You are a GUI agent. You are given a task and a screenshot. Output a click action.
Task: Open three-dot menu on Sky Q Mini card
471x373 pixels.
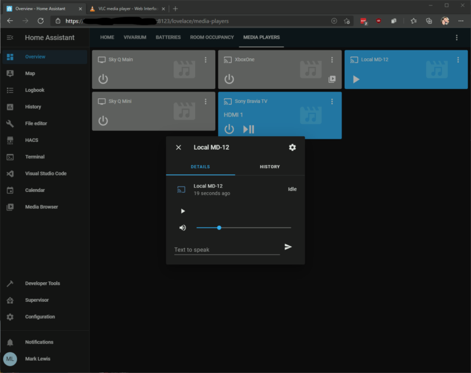point(206,101)
